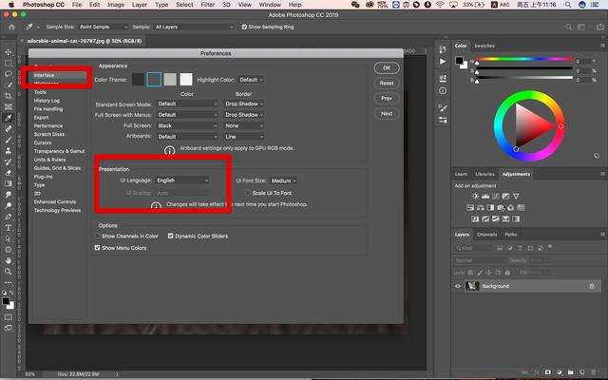
Task: Open Artboards border dropdown showing Line
Action: 244,137
